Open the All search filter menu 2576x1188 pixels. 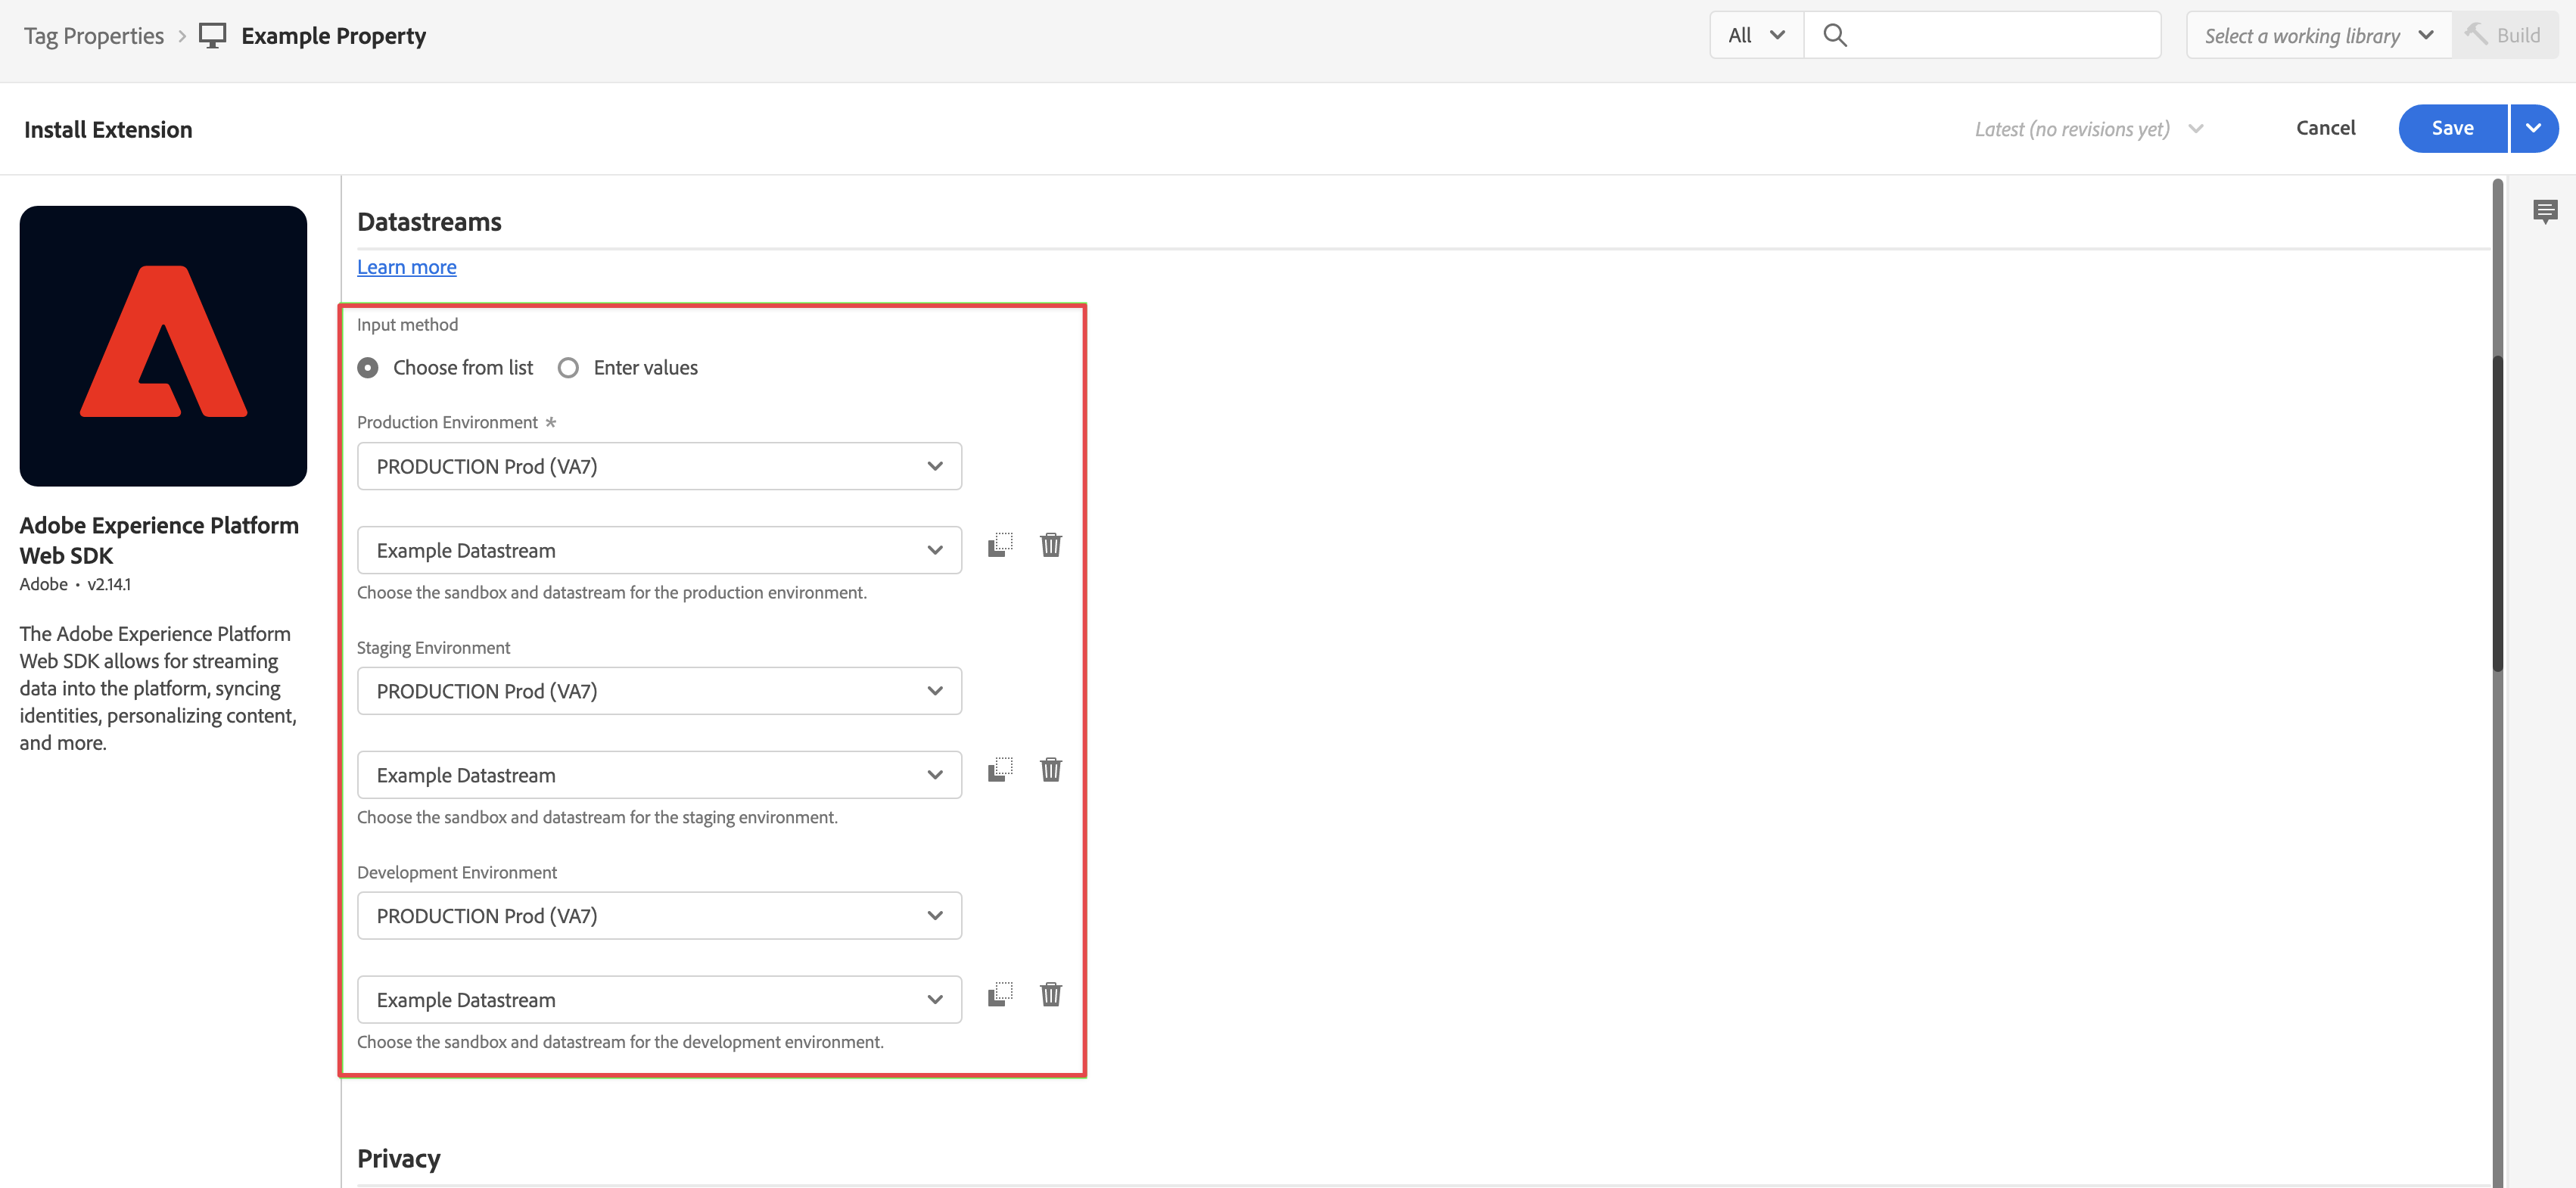click(x=1756, y=36)
